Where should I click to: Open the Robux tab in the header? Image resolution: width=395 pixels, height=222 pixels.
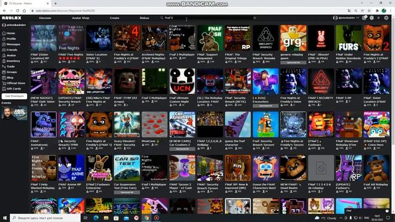point(144,18)
